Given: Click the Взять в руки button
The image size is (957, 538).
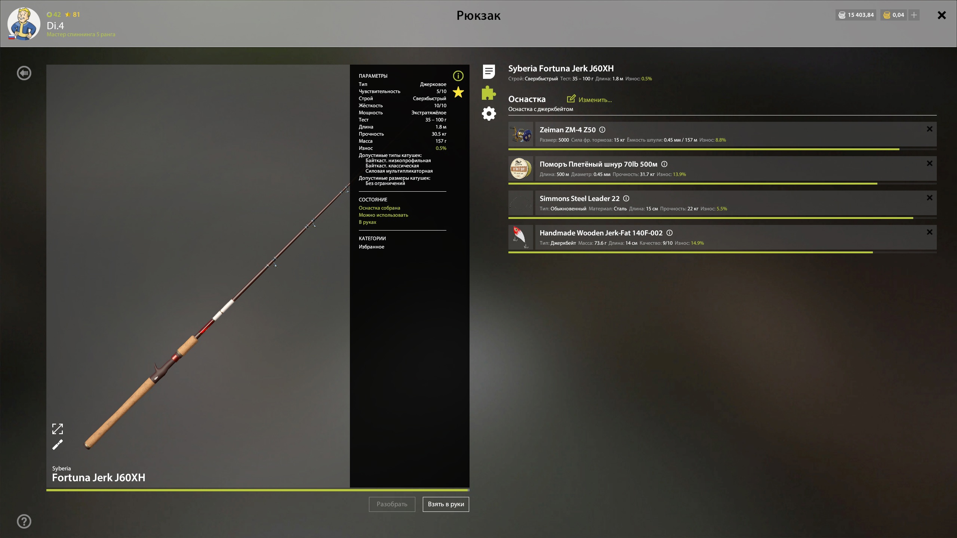Looking at the screenshot, I should [x=446, y=504].
